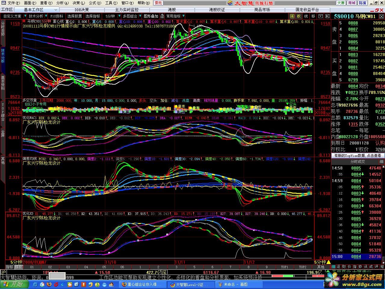Click the 线 drawing-line toolbar button
385x289 pixels.
[x=306, y=16]
